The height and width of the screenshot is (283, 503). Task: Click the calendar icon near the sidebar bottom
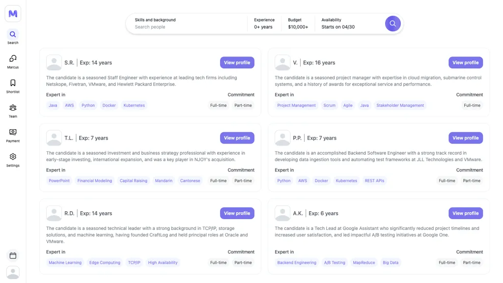12,255
